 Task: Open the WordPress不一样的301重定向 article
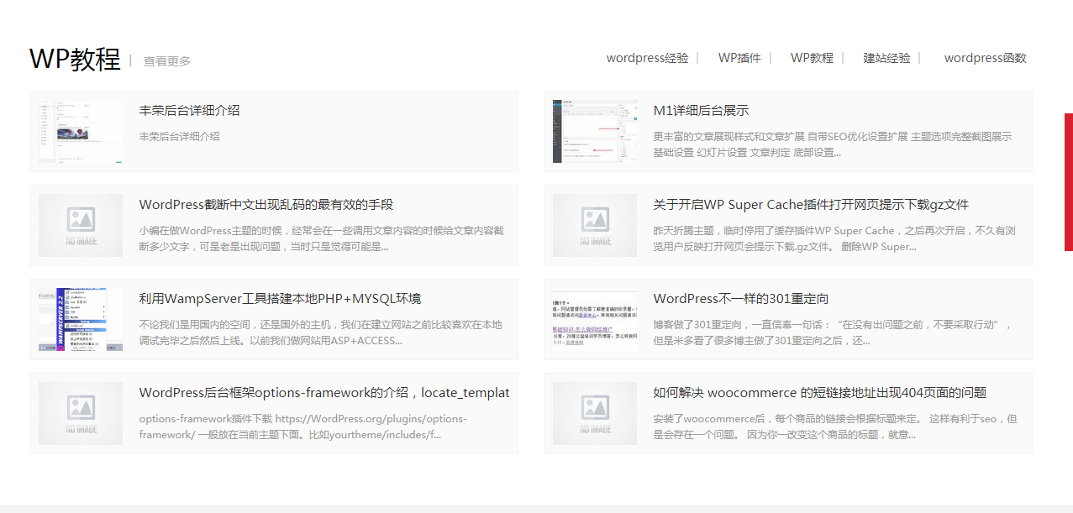(744, 298)
